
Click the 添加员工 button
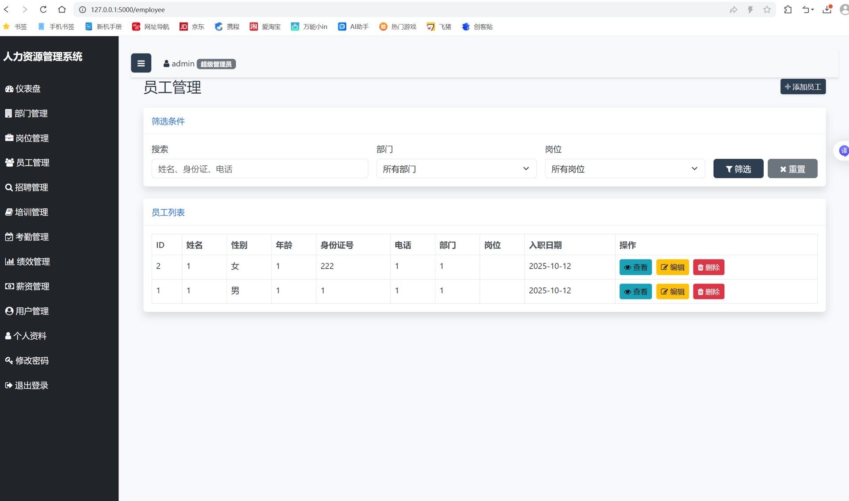(x=803, y=87)
